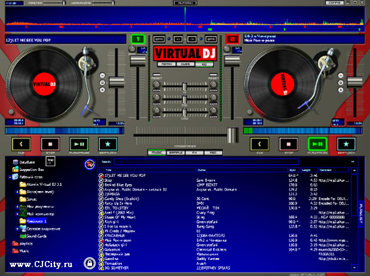The image size is (370, 276).
Task: Open the DataBase tree item
Action: tap(24, 162)
